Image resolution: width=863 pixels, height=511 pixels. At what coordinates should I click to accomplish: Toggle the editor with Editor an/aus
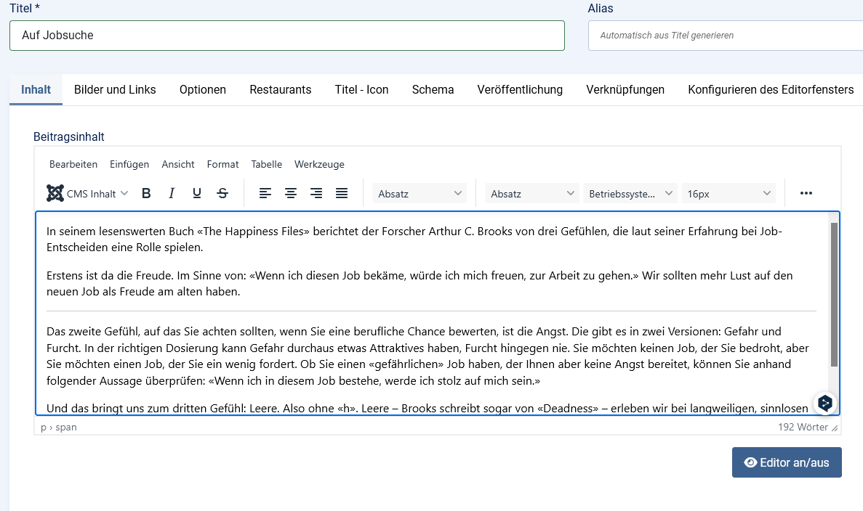pyautogui.click(x=787, y=462)
